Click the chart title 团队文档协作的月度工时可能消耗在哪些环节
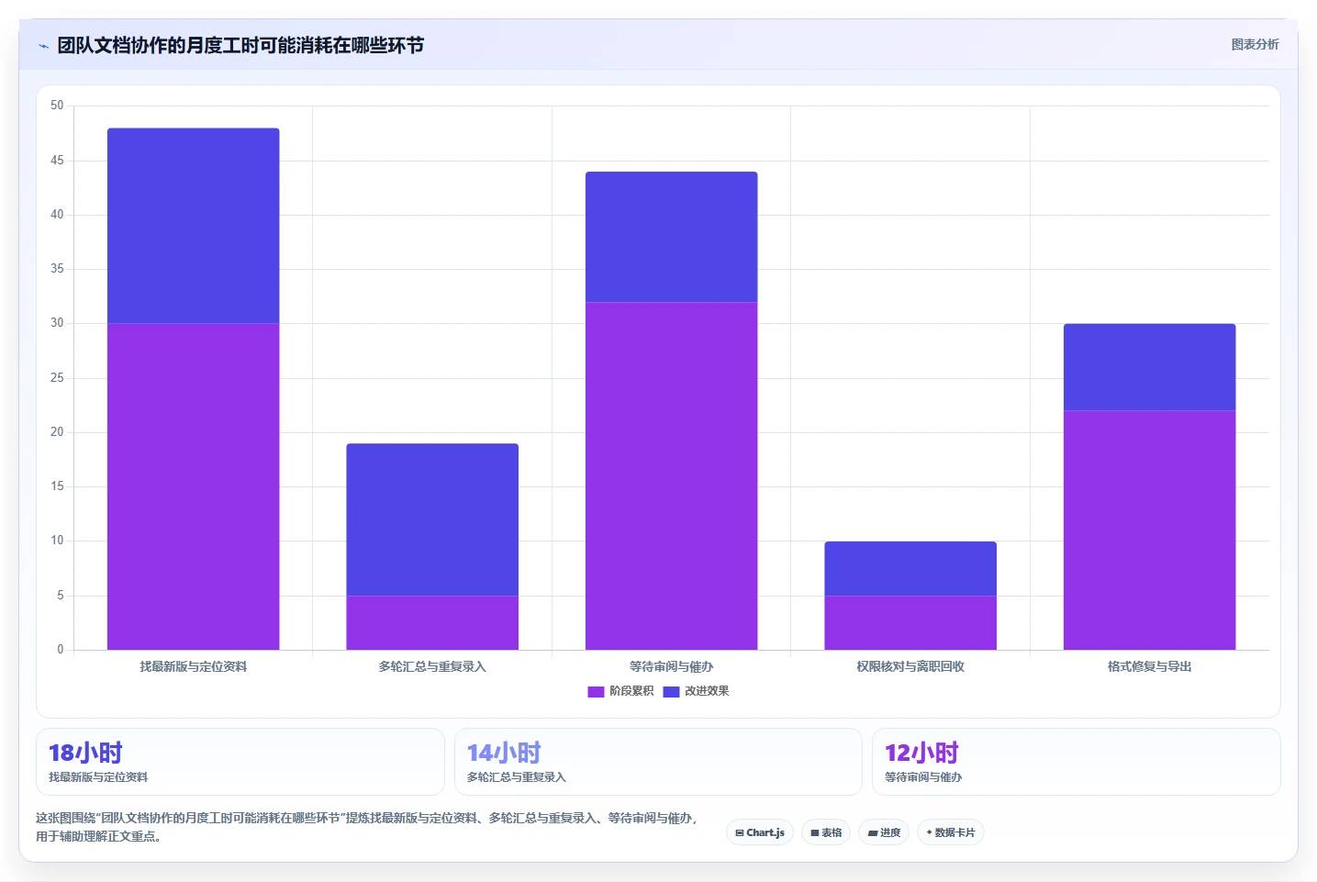1317x882 pixels. pos(240,45)
